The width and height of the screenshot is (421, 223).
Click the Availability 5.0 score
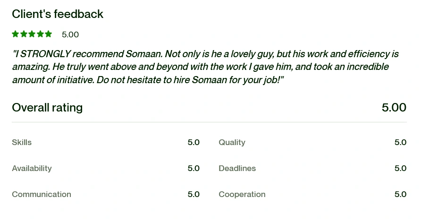[x=194, y=168]
